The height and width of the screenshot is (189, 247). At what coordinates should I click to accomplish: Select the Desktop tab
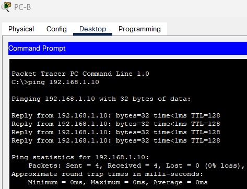pyautogui.click(x=92, y=29)
